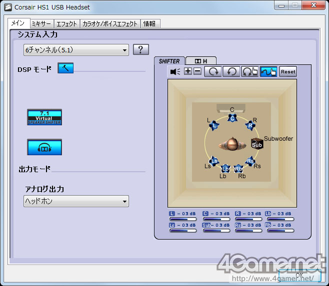Decrease volume with the minus button
The width and height of the screenshot is (329, 286).
pos(197,71)
